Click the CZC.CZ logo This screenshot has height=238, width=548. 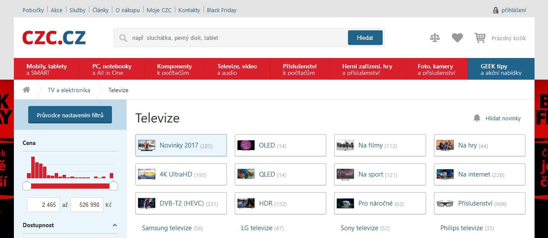pyautogui.click(x=54, y=38)
